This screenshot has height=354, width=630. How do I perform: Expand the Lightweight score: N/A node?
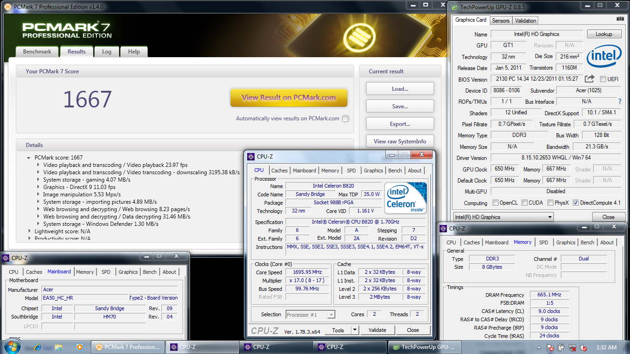click(x=30, y=231)
